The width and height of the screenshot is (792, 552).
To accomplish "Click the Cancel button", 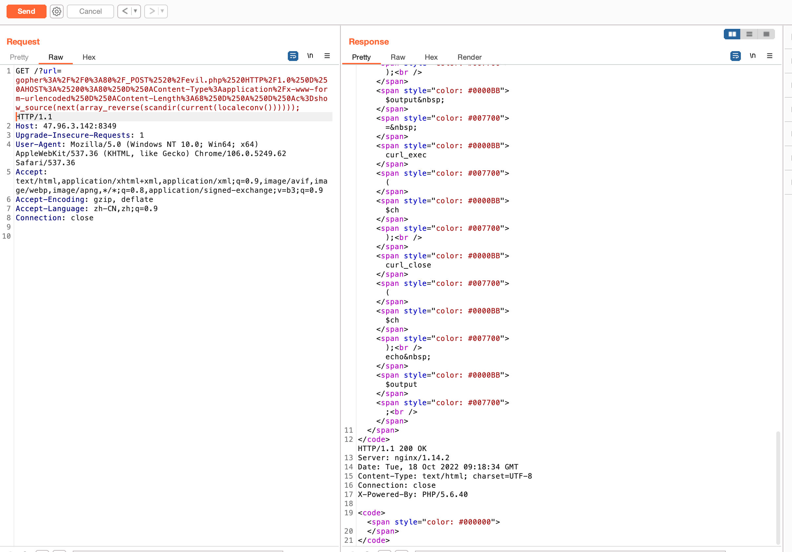I will pyautogui.click(x=90, y=11).
